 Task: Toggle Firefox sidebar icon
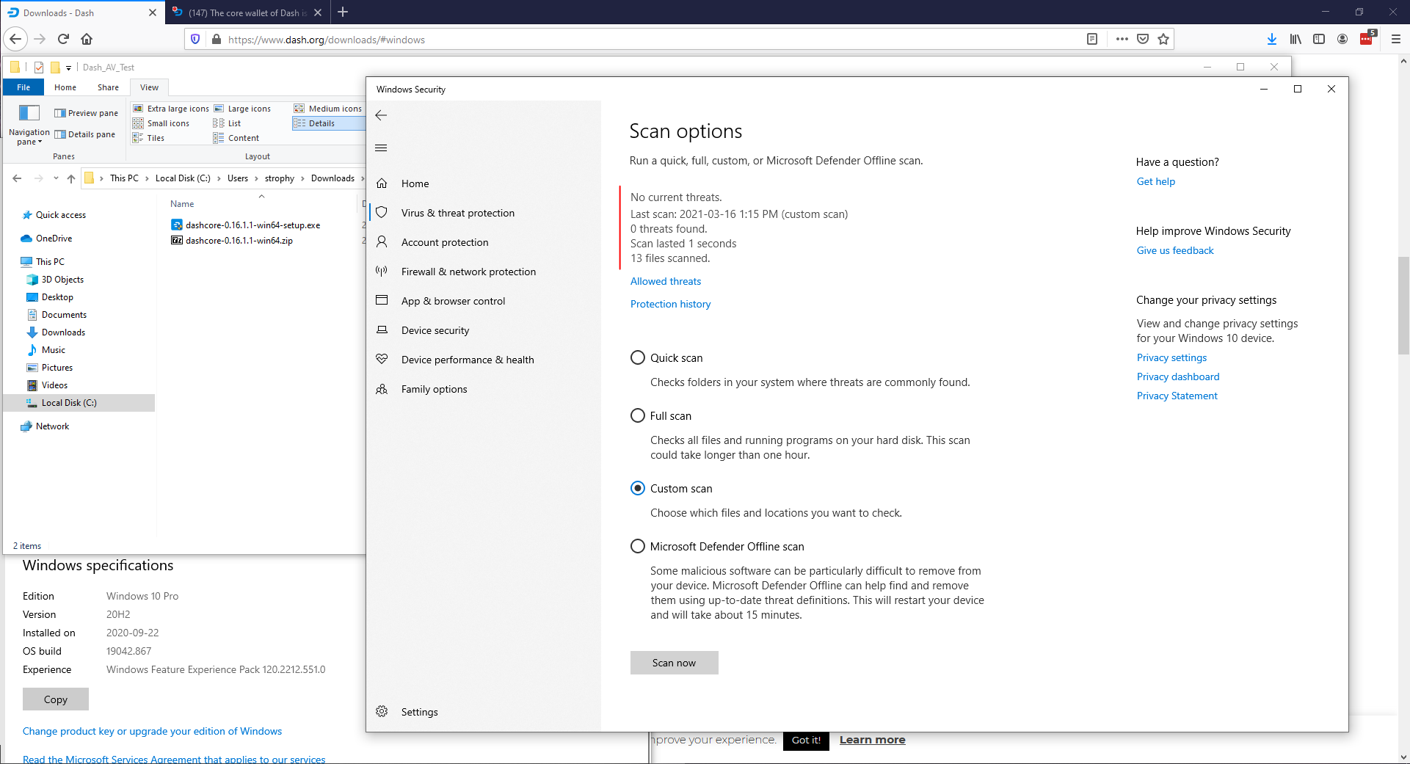point(1319,39)
